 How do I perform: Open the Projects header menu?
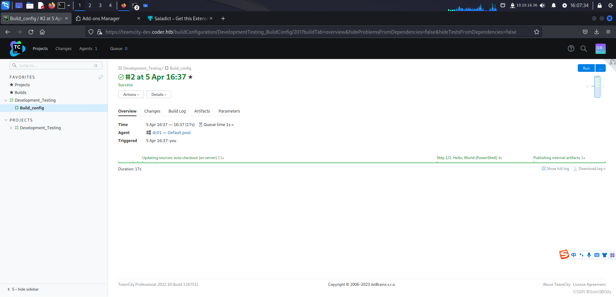coord(40,48)
